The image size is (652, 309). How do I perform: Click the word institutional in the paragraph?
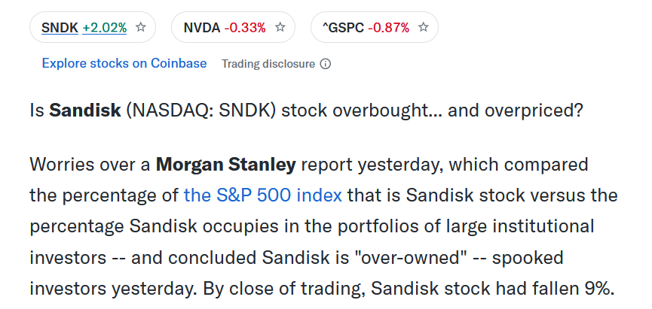543,226
